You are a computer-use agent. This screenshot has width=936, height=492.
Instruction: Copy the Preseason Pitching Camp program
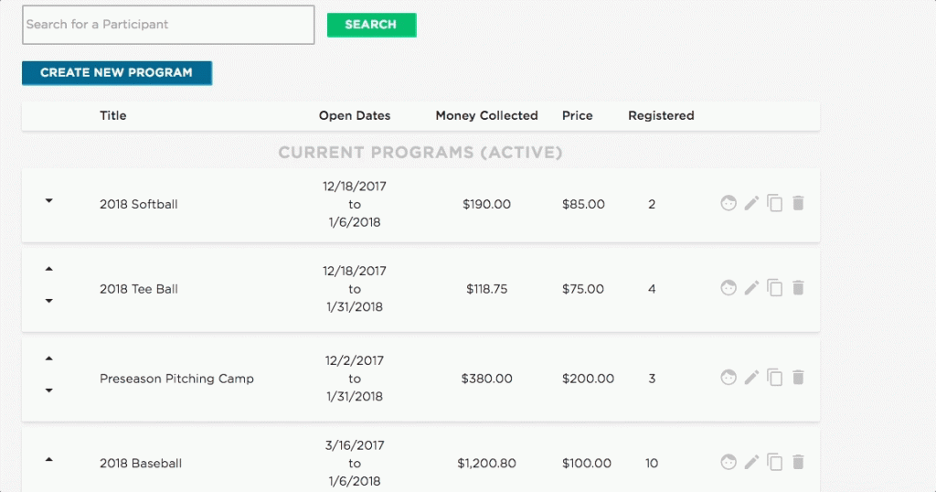coord(774,377)
